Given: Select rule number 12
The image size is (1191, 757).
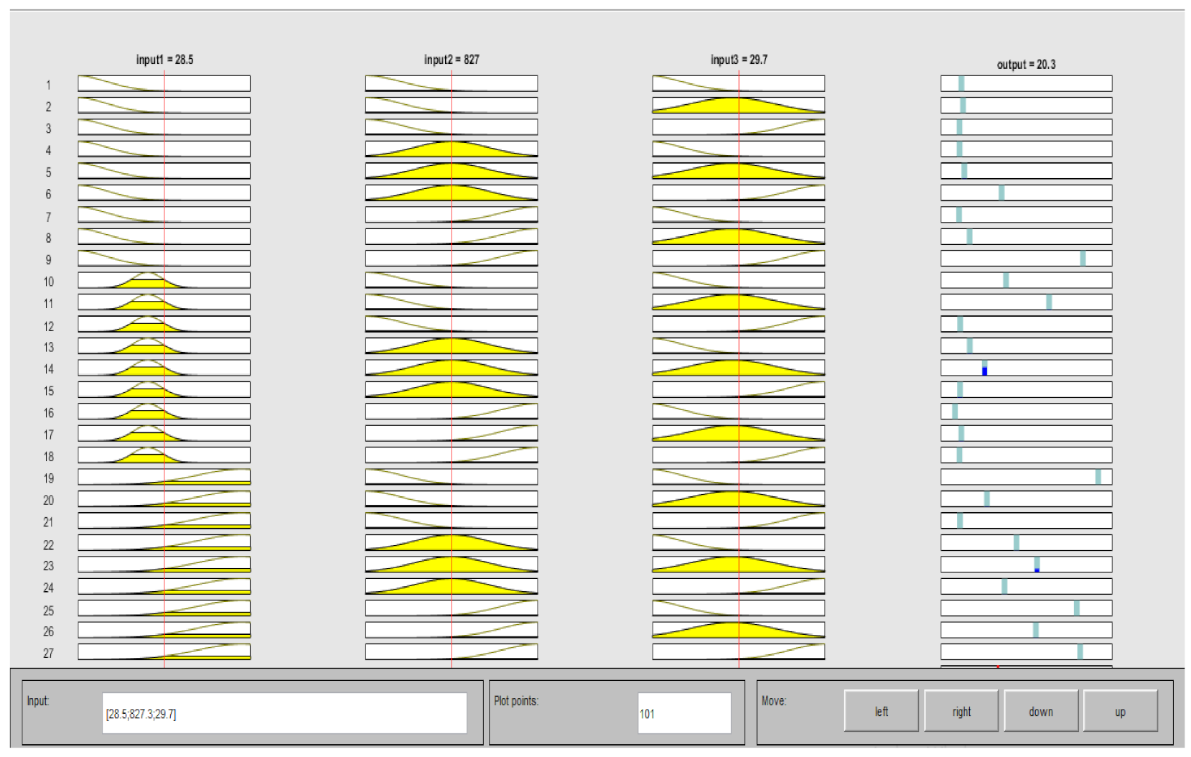Looking at the screenshot, I should pos(49,325).
